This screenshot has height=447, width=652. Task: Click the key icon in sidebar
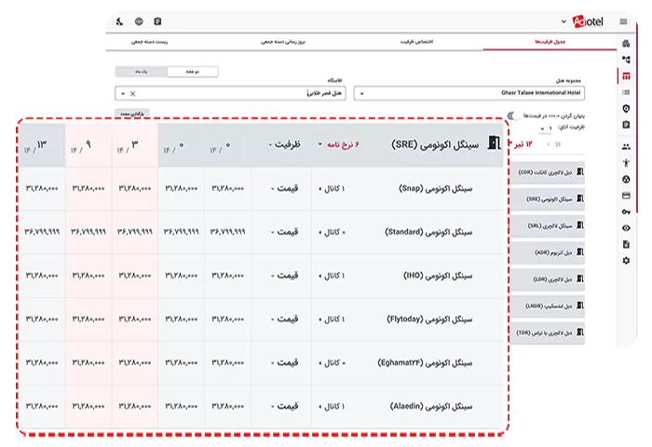pyautogui.click(x=626, y=211)
